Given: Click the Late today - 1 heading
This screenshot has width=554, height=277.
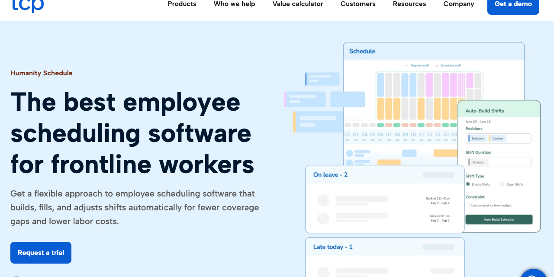Looking at the screenshot, I should [x=333, y=247].
